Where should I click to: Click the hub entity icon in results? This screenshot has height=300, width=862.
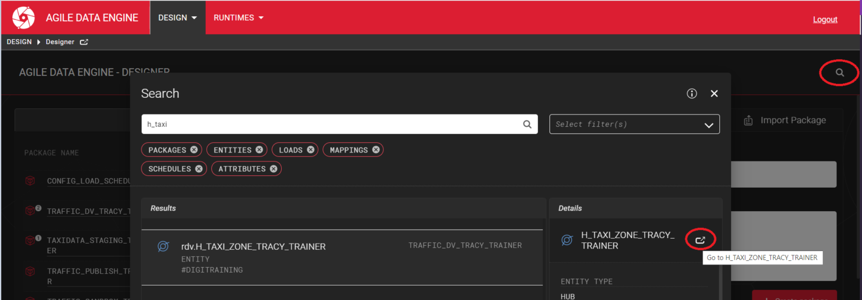tap(163, 246)
